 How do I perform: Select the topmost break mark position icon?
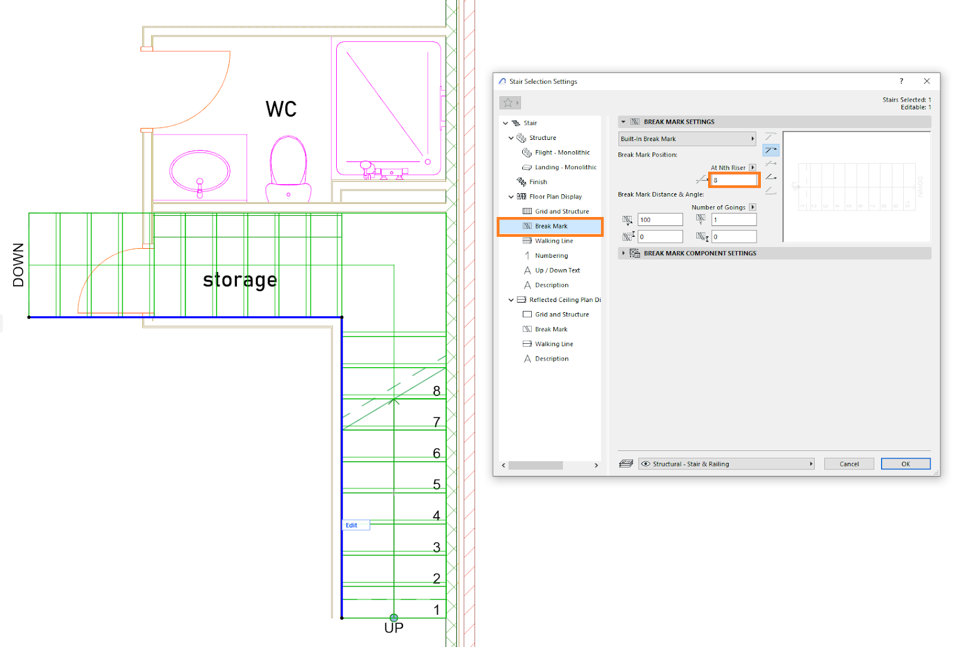[771, 137]
